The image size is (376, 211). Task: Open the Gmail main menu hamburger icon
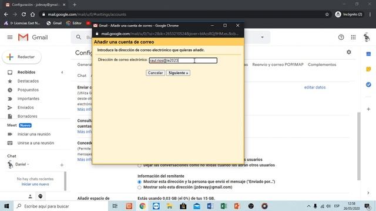click(10, 38)
